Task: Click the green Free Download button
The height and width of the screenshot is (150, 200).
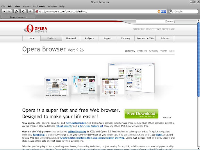Action: coord(141,114)
